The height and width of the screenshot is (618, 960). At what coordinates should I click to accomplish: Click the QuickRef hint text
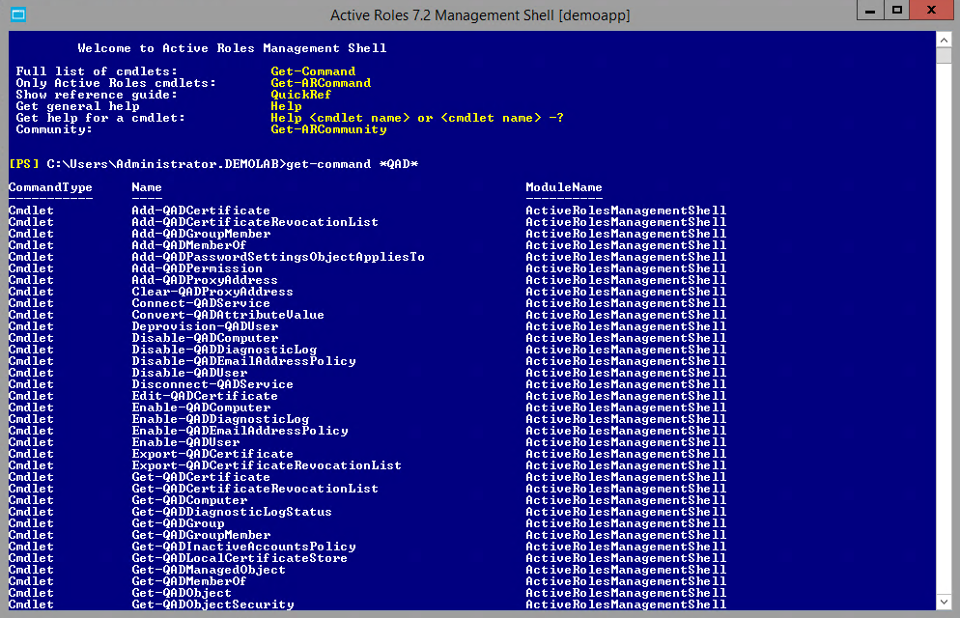pyautogui.click(x=300, y=95)
